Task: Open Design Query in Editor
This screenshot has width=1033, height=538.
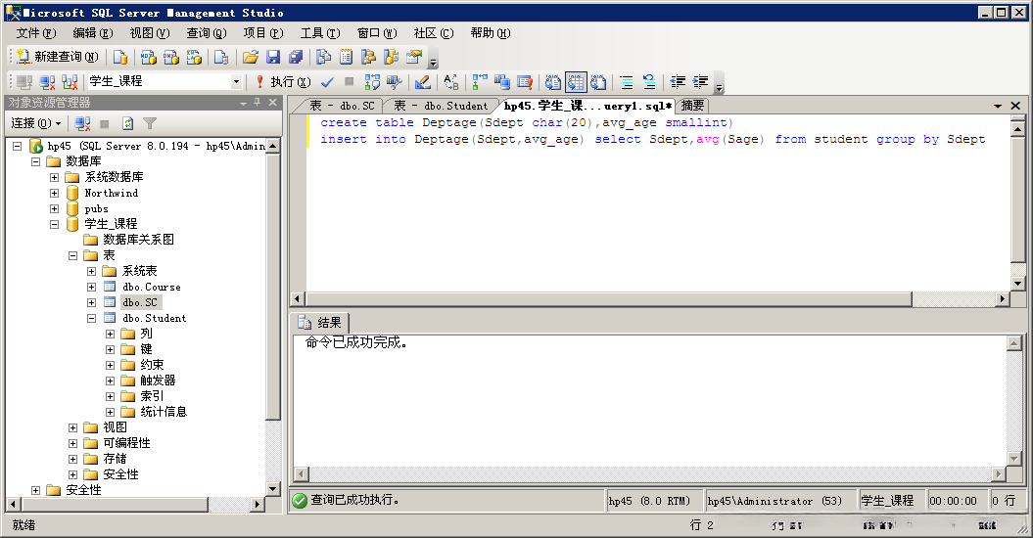Action: pos(422,82)
